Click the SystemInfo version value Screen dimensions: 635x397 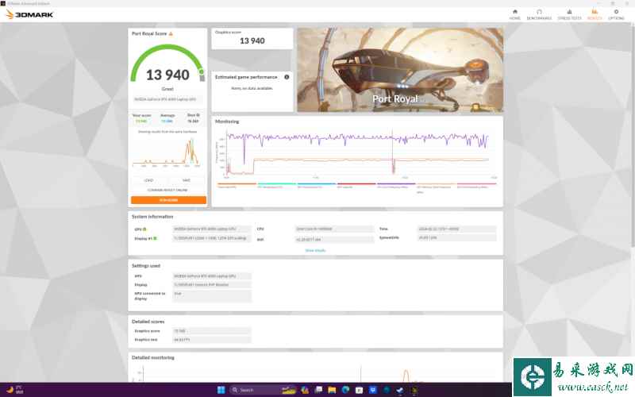click(456, 237)
